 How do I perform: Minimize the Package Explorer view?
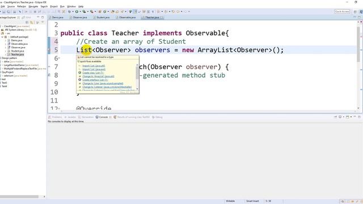[x=38, y=18]
